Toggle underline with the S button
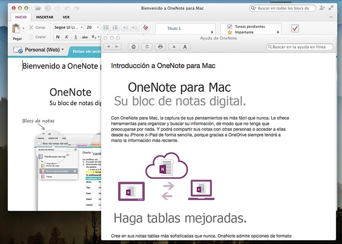This screenshot has height=244, width=342. click(x=76, y=37)
